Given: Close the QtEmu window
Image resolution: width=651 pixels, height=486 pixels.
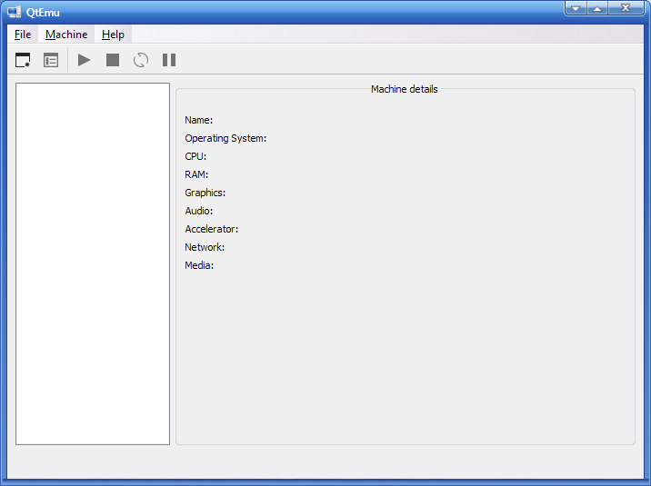Looking at the screenshot, I should 626,8.
